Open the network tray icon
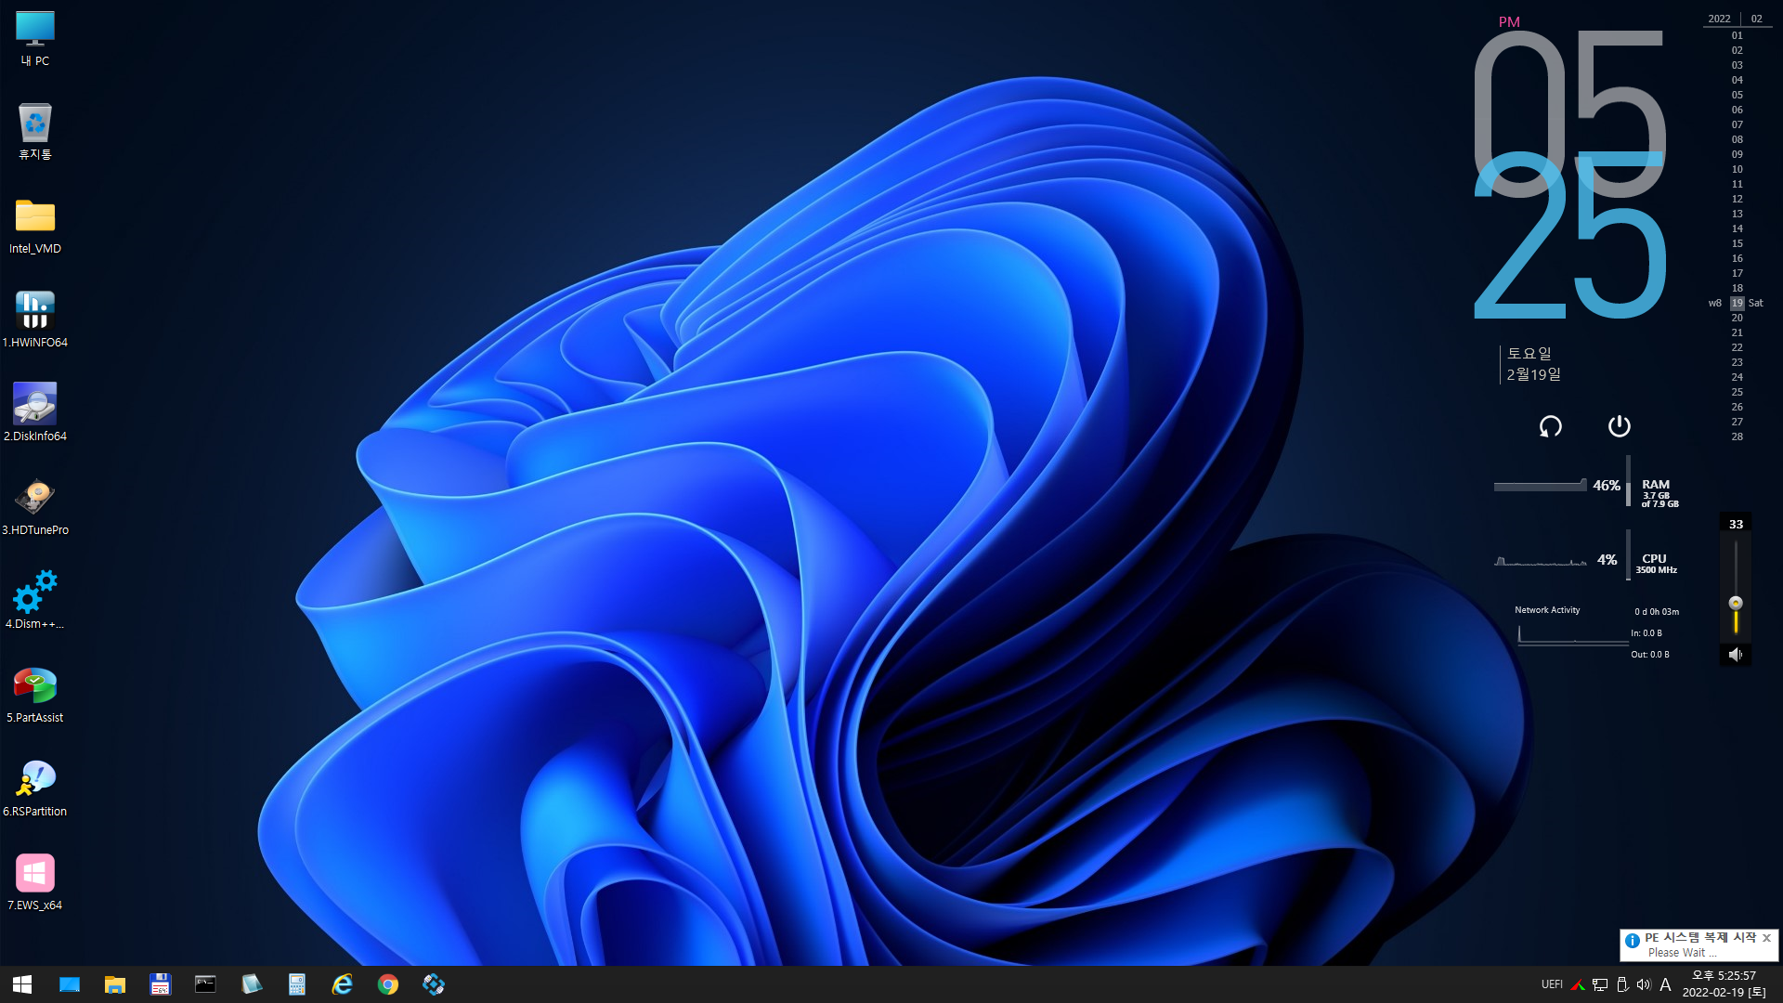The image size is (1783, 1003). pyautogui.click(x=1600, y=984)
